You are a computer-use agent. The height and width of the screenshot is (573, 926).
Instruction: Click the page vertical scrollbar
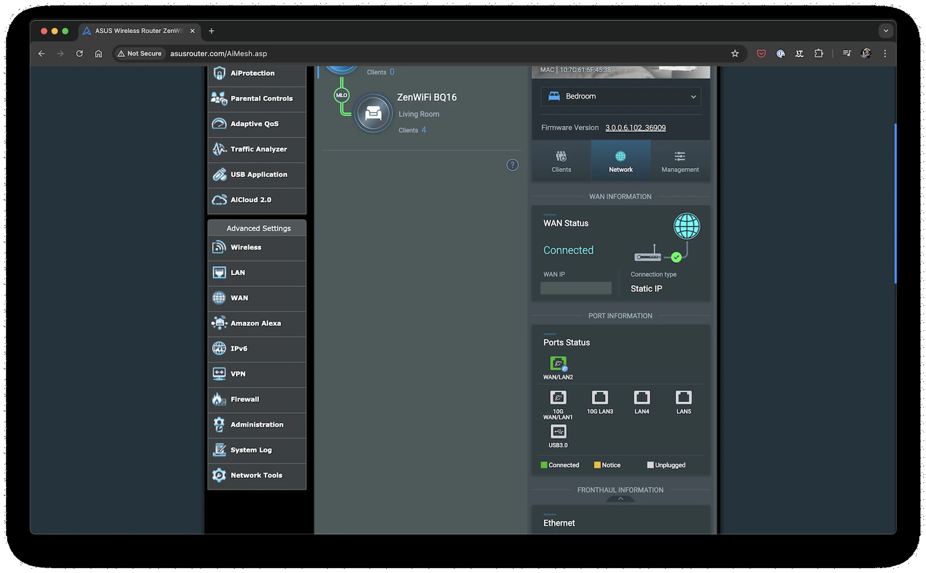(895, 203)
